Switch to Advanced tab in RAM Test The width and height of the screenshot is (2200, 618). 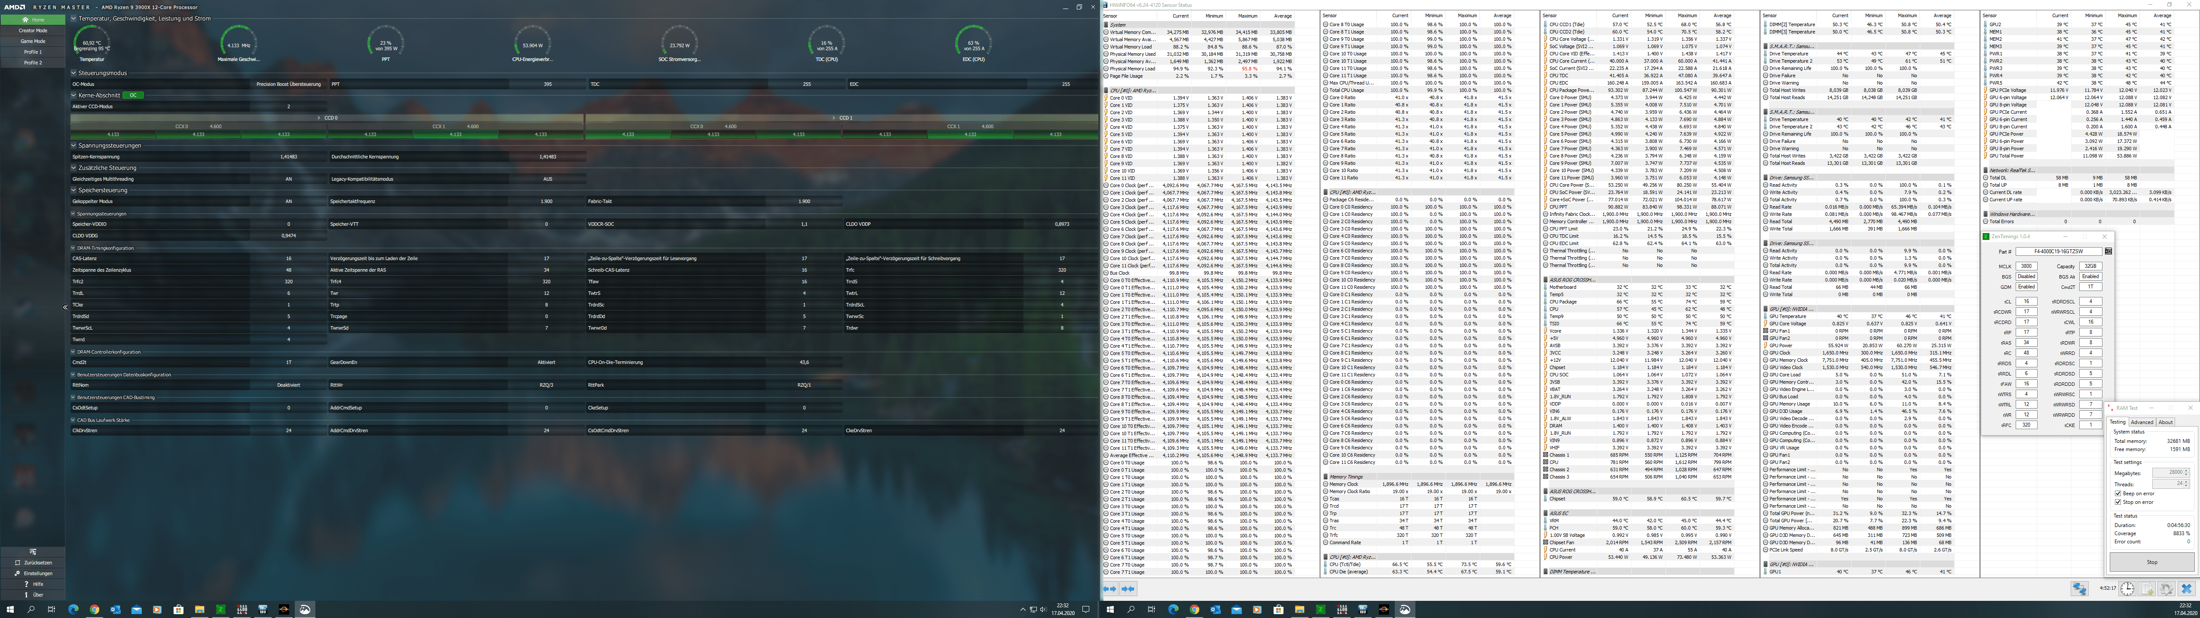[2142, 422]
